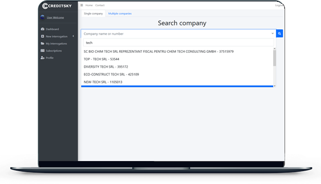Click the New interrogation plus icon
The width and height of the screenshot is (321, 184).
pyautogui.click(x=43, y=36)
